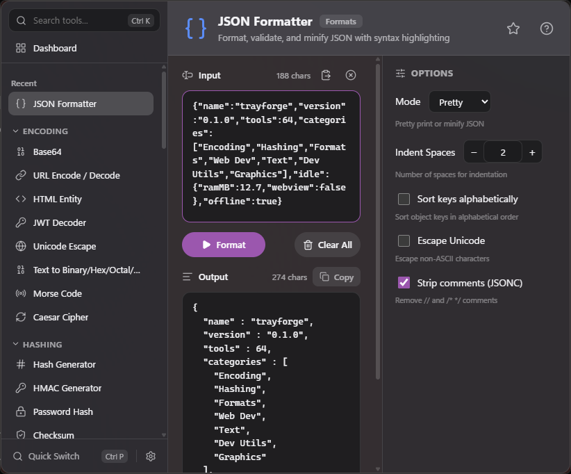Click the Caesar Cipher rotate icon
Viewport: 571px width, 474px height.
pyautogui.click(x=21, y=318)
